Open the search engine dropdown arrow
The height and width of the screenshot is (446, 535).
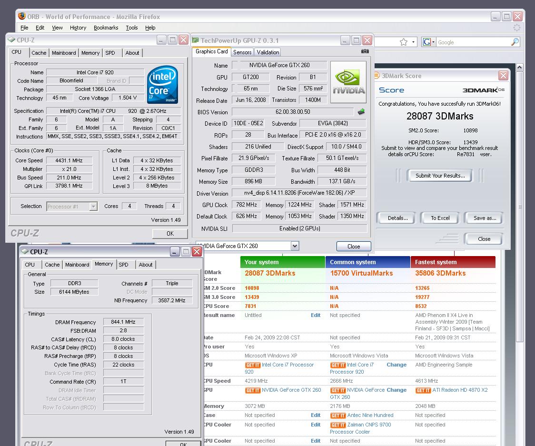point(433,42)
